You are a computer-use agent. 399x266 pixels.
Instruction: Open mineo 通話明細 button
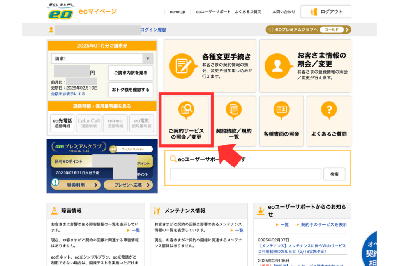coord(115,123)
